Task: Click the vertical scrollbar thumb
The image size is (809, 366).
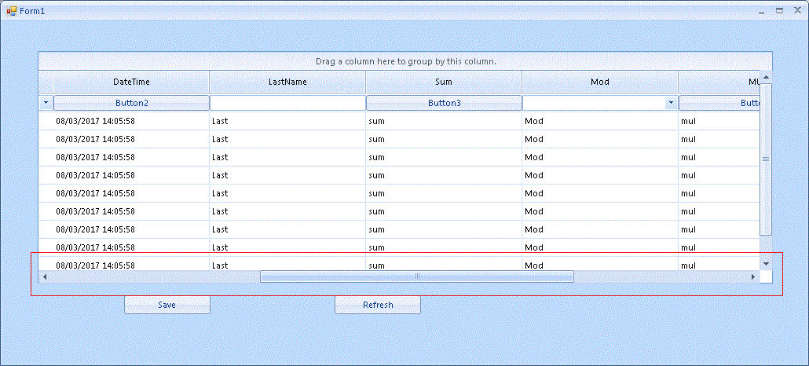Action: point(766,159)
